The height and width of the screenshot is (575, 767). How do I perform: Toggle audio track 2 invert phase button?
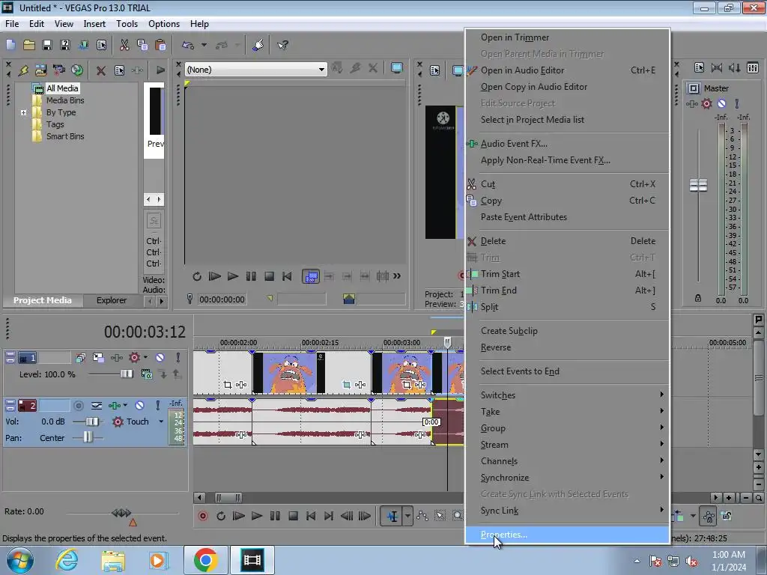pyautogui.click(x=97, y=405)
